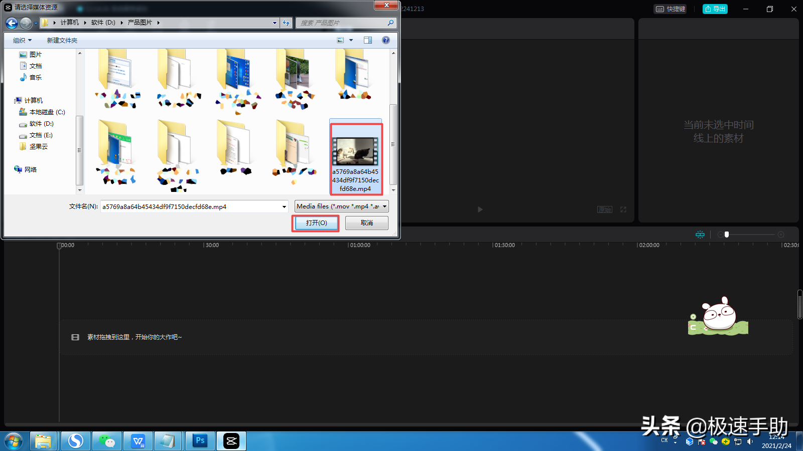Click the timeline zoom-out icon

tap(721, 235)
